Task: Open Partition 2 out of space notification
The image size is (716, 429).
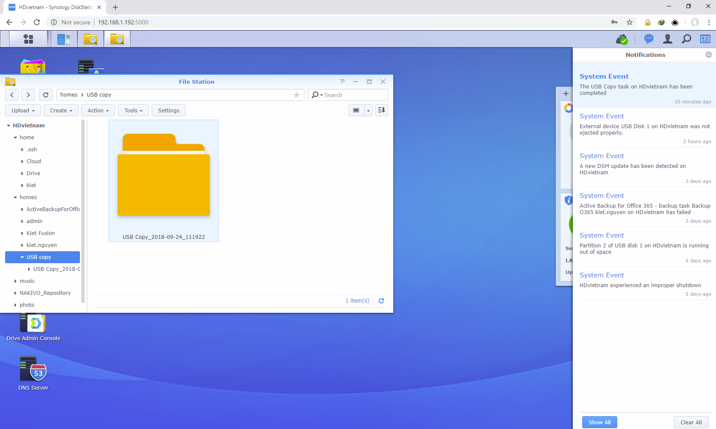Action: point(644,247)
